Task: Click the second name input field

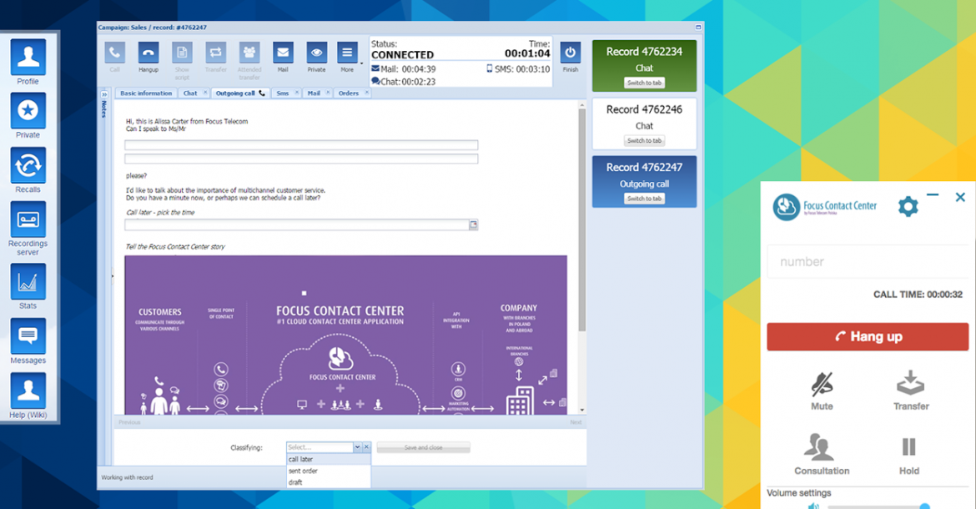Action: click(301, 159)
